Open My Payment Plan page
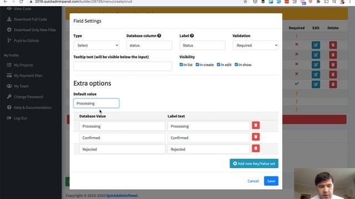 point(28,76)
